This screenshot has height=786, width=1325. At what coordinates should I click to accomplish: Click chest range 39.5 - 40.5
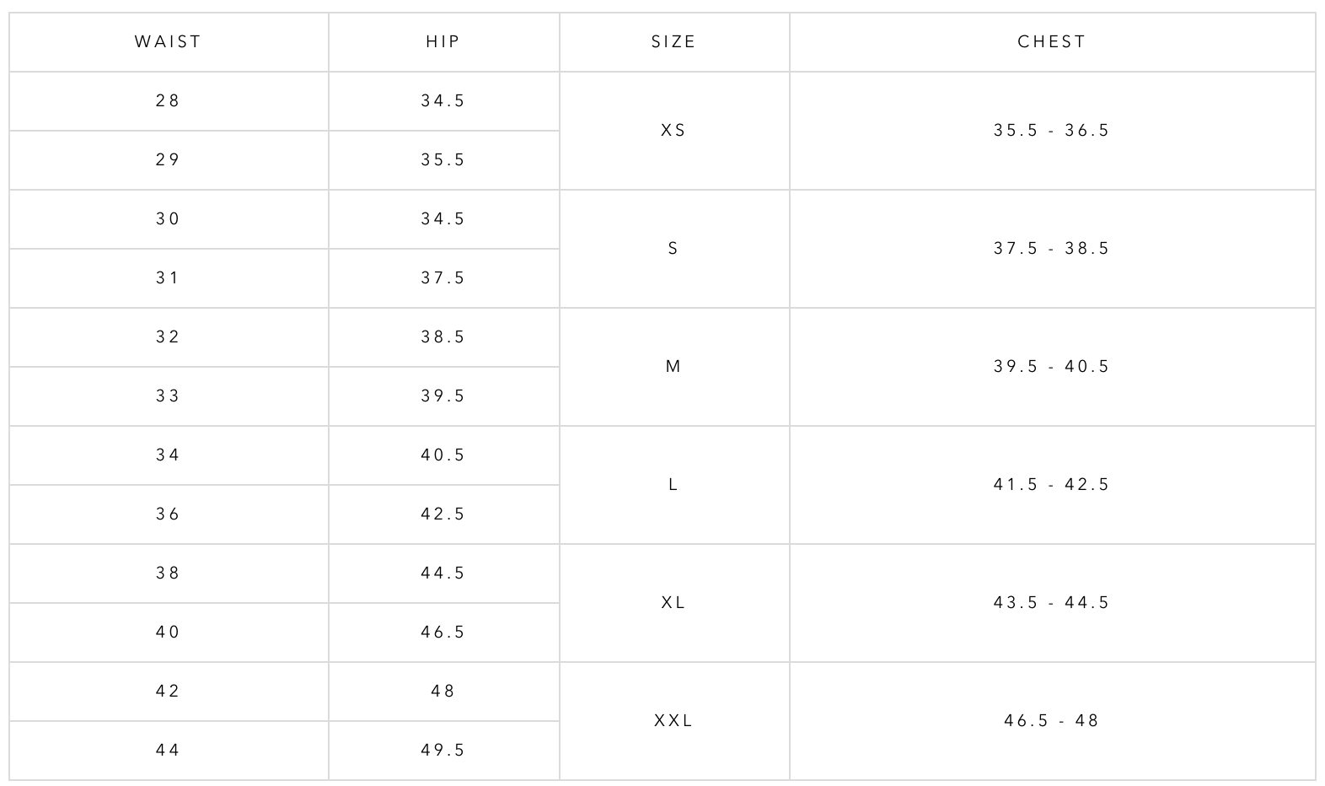(1052, 367)
